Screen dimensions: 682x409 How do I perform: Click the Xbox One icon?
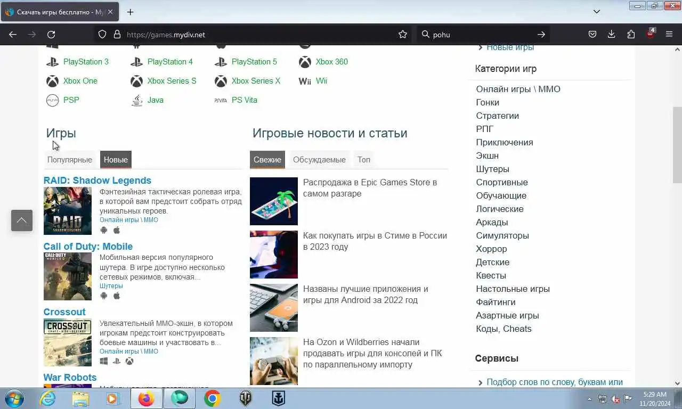click(52, 81)
